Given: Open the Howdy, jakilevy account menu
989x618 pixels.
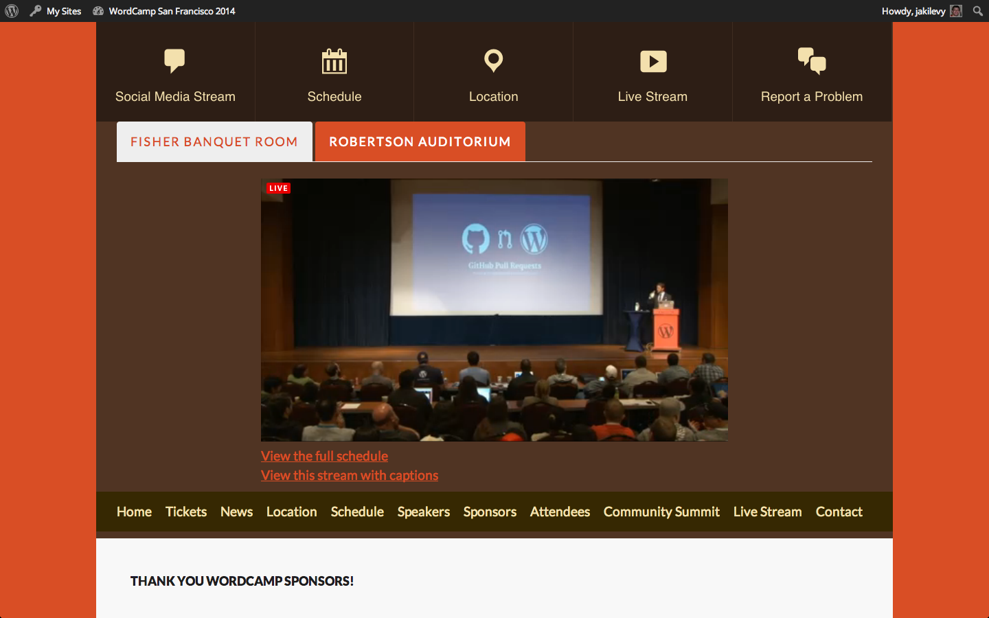Looking at the screenshot, I should [913, 11].
